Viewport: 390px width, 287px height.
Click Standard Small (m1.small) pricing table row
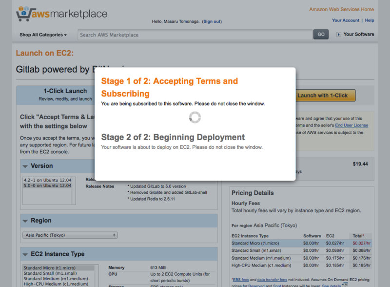[x=301, y=250]
